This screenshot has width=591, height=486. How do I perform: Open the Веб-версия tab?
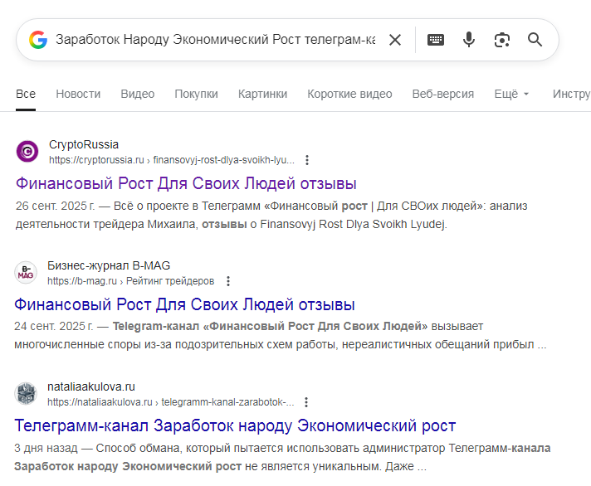point(443,94)
